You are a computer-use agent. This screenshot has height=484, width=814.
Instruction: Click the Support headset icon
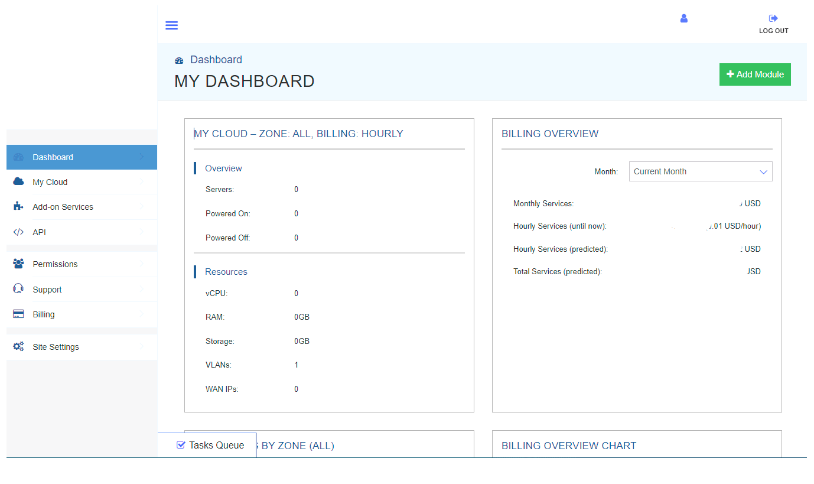(18, 288)
